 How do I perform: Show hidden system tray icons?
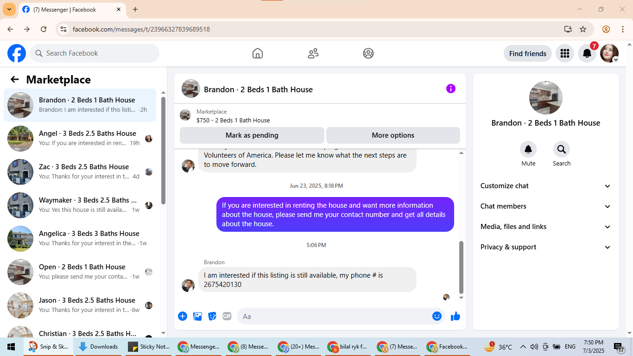pos(523,347)
